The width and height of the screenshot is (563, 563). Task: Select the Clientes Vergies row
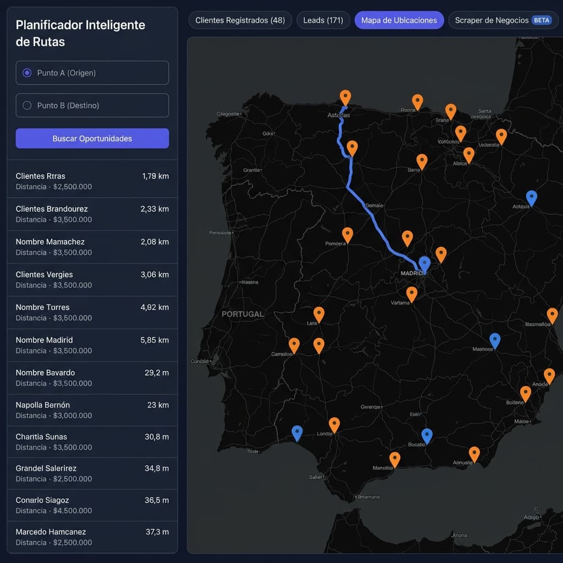92,279
